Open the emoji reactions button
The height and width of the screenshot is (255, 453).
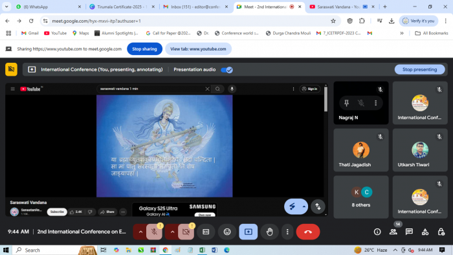227,232
